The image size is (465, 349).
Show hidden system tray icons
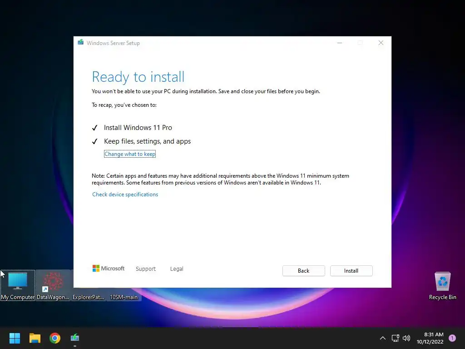click(383, 338)
